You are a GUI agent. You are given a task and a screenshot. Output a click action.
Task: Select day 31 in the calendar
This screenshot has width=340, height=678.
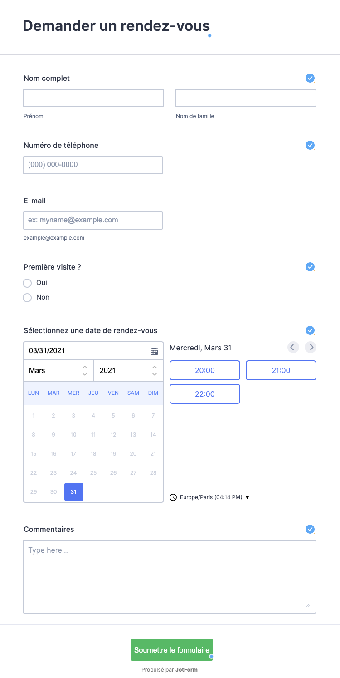pos(73,492)
